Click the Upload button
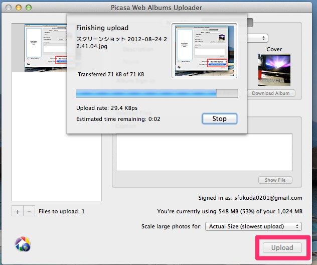317x265 pixels. point(282,247)
